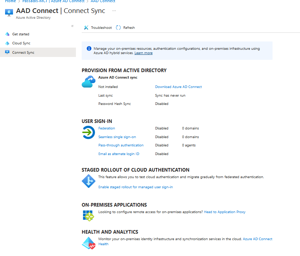Click 'Sync has never run' text

[x=170, y=96]
